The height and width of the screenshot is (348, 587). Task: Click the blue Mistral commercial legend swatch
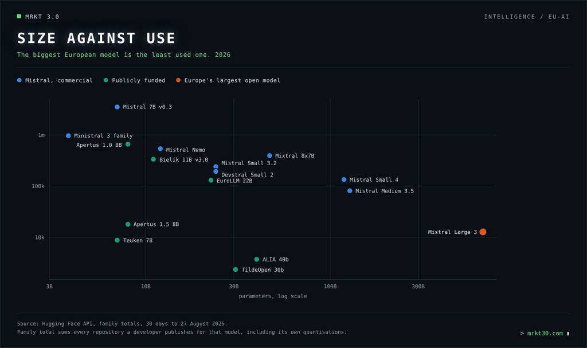[19, 80]
